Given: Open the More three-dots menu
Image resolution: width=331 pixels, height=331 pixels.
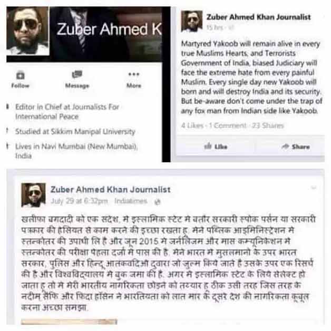Looking at the screenshot, I should pos(134,74).
